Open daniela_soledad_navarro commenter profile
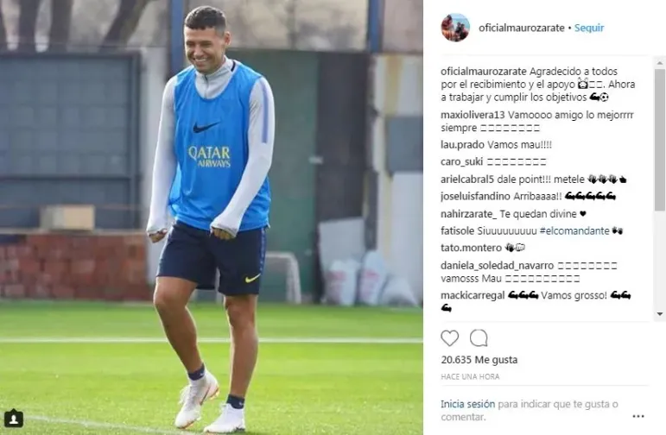 coord(498,266)
